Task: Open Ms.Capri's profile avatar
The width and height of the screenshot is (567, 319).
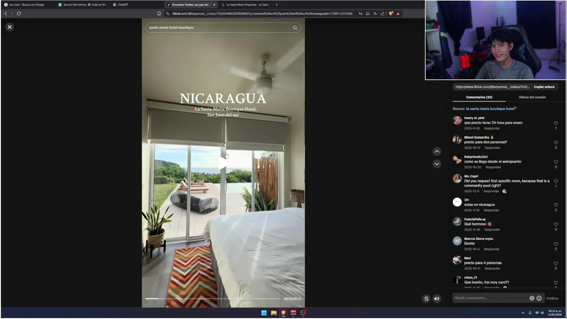Action: (457, 178)
